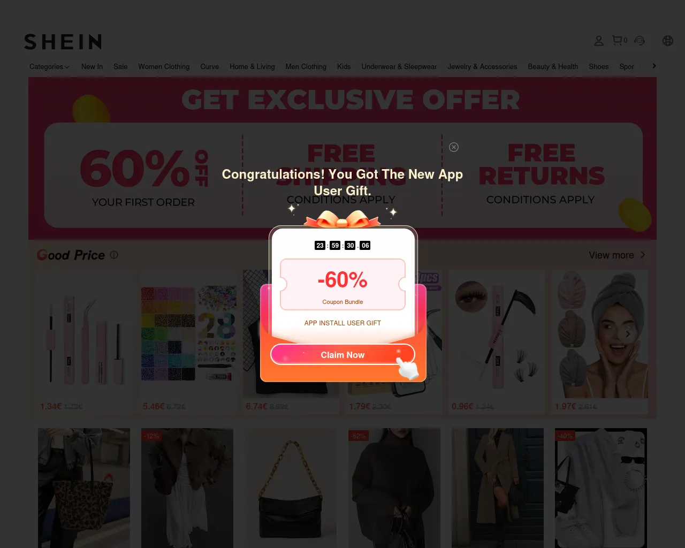This screenshot has height=548, width=685.
Task: Open View more for Good Price
Action: (617, 255)
